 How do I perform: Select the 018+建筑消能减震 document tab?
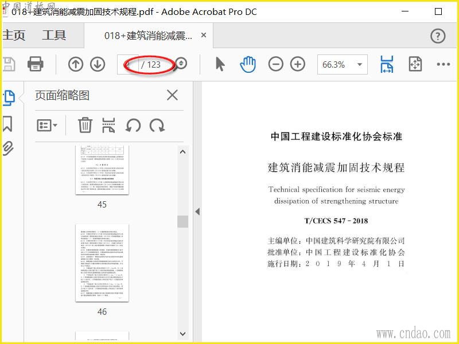click(149, 36)
